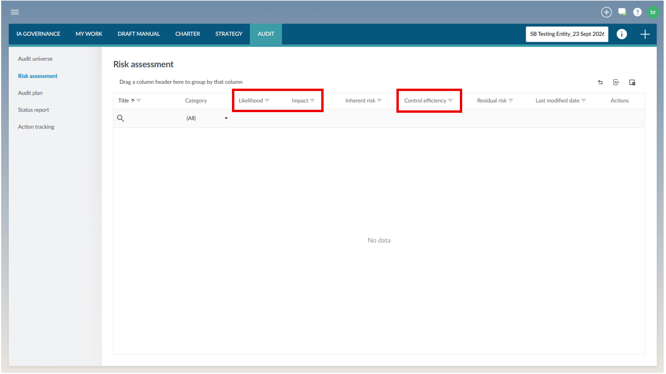
Task: Open the 'bt' user avatar menu
Action: tap(653, 12)
